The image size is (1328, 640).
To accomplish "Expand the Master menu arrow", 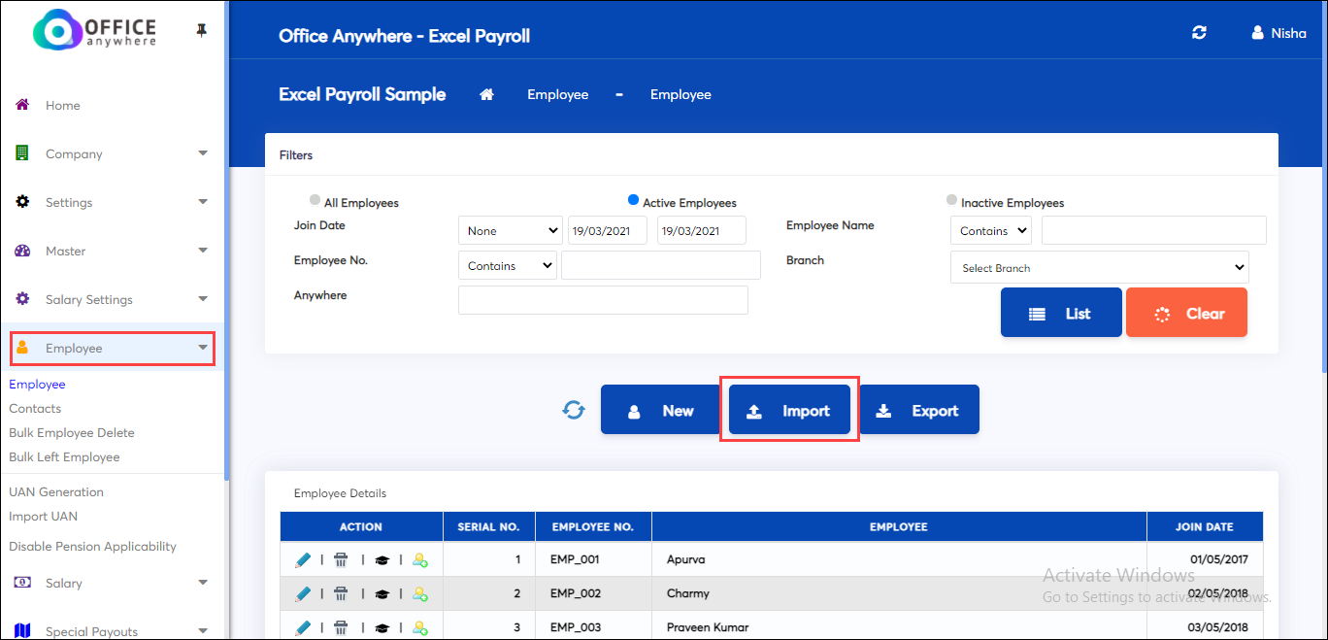I will pos(203,251).
